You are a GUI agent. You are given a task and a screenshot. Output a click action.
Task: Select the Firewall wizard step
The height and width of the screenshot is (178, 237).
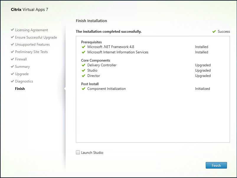21,59
